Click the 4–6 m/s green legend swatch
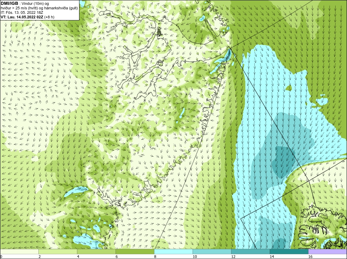This screenshot has height=259, width=347. coord(96,251)
